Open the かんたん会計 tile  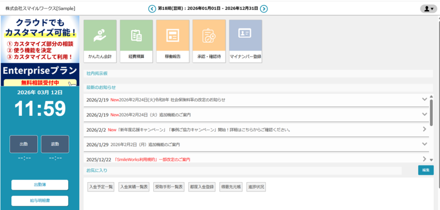coord(100,41)
